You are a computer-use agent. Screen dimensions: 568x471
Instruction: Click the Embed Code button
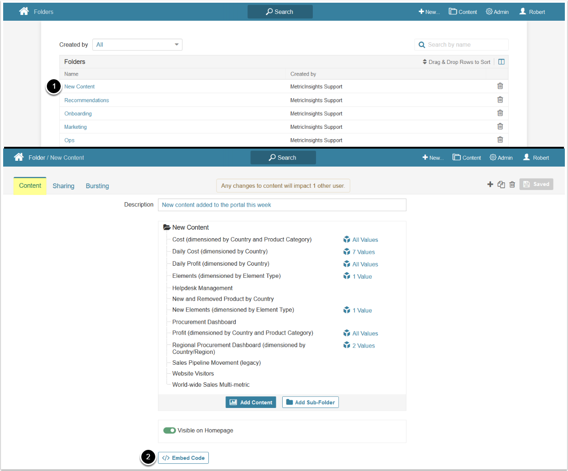click(x=183, y=458)
